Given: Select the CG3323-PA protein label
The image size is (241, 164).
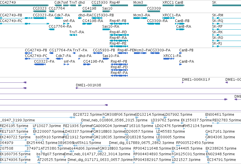Looking at the screenshot, I should point(44,62).
